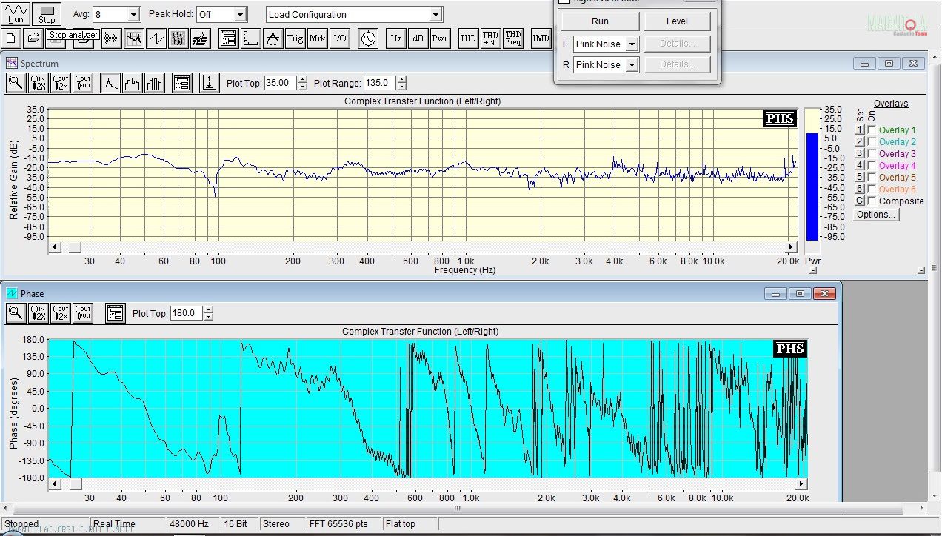This screenshot has height=536, width=942.
Task: Open the Phase view sawtooth icon
Action: pyautogui.click(x=156, y=38)
